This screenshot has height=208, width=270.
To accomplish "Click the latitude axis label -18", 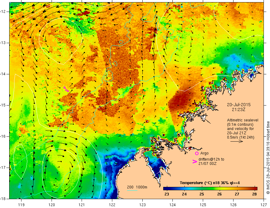I will point(3,199).
